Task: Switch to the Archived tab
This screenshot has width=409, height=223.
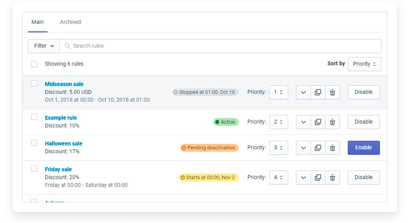Action: (x=70, y=22)
